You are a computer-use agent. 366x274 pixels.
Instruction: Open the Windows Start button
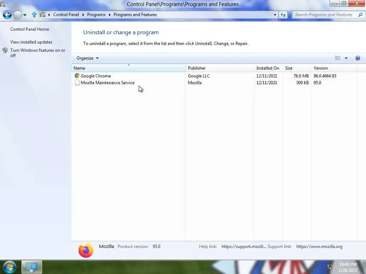coord(10,267)
